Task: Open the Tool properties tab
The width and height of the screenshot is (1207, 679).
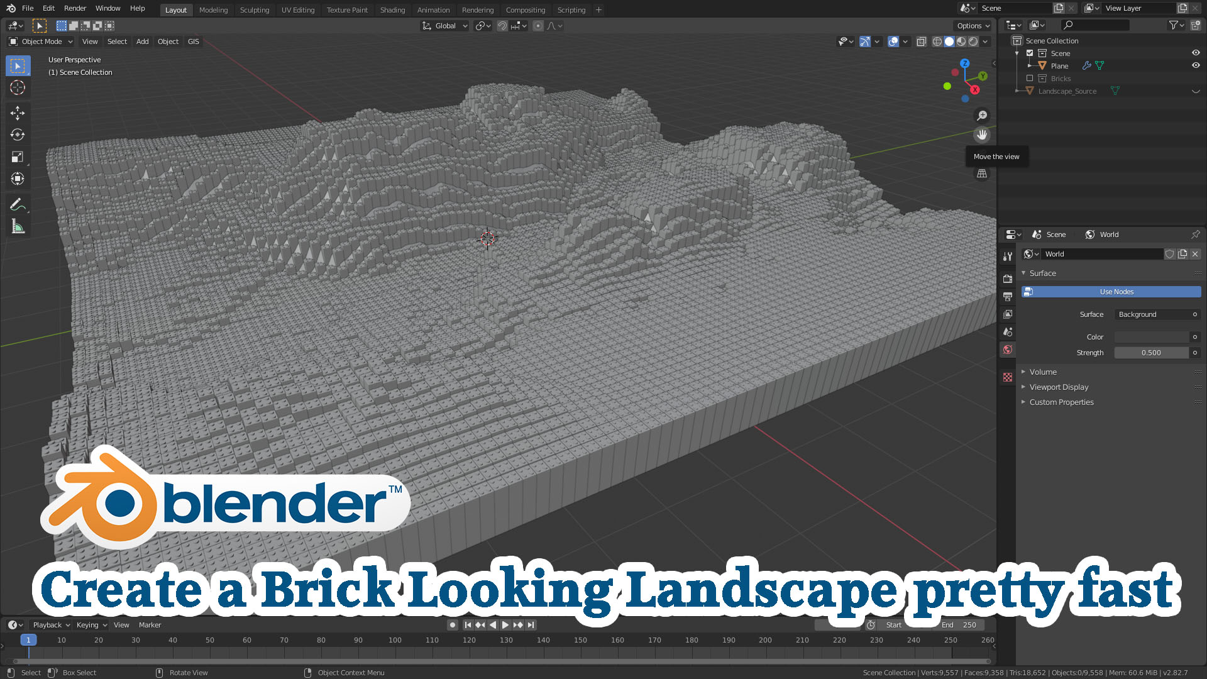Action: point(1008,256)
